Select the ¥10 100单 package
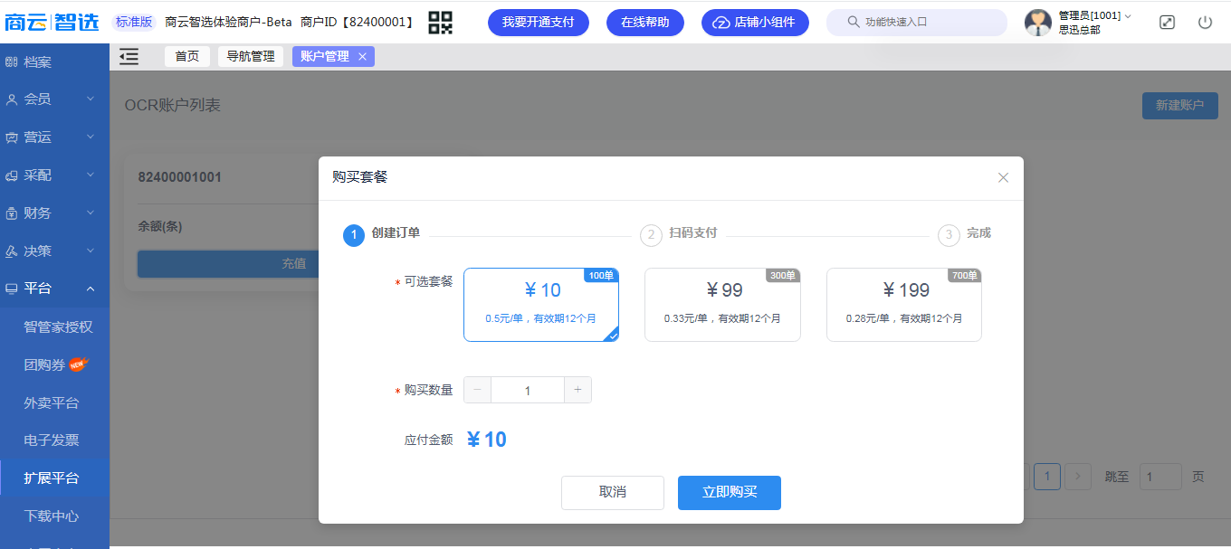 (x=541, y=305)
